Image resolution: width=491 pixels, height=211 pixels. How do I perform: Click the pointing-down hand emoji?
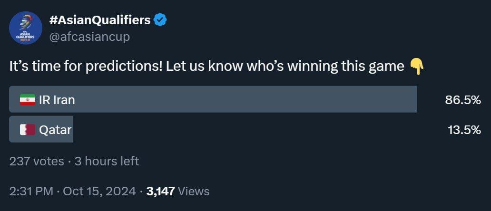point(416,67)
